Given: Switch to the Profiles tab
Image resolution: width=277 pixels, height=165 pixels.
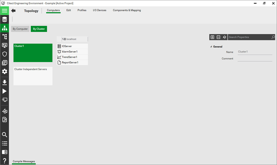Looking at the screenshot, I should coord(82,10).
